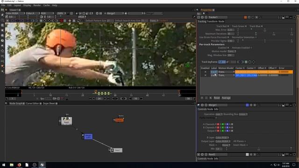Click the current frame number field on timeline
This screenshot has width=299, height=168.
coord(99,98)
